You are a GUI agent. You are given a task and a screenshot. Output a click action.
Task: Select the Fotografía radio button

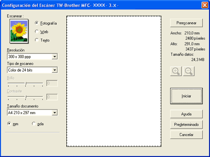[37, 23]
